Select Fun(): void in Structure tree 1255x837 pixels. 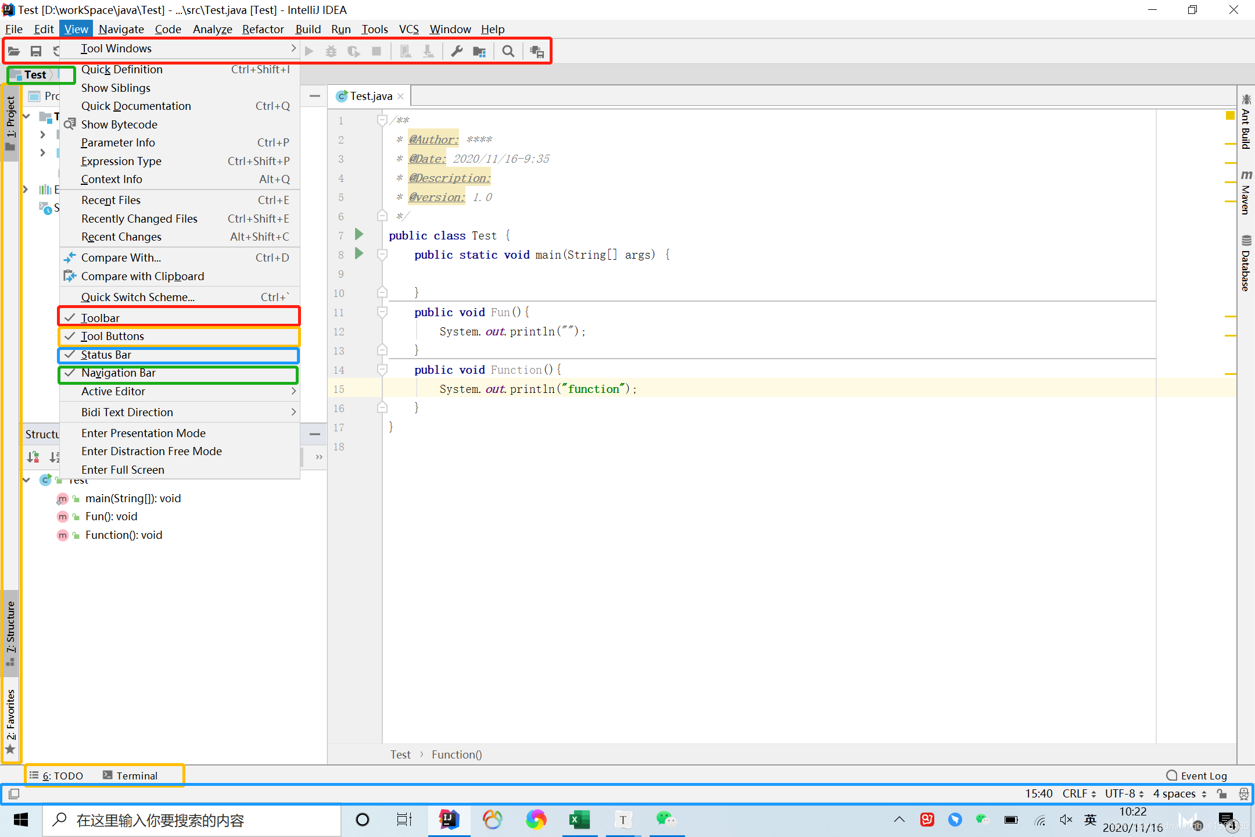pos(112,516)
